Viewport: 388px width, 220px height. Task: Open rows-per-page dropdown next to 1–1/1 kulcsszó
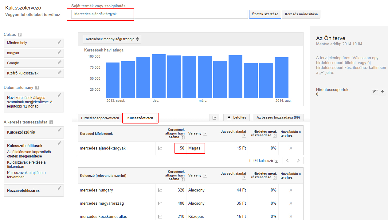276,161
